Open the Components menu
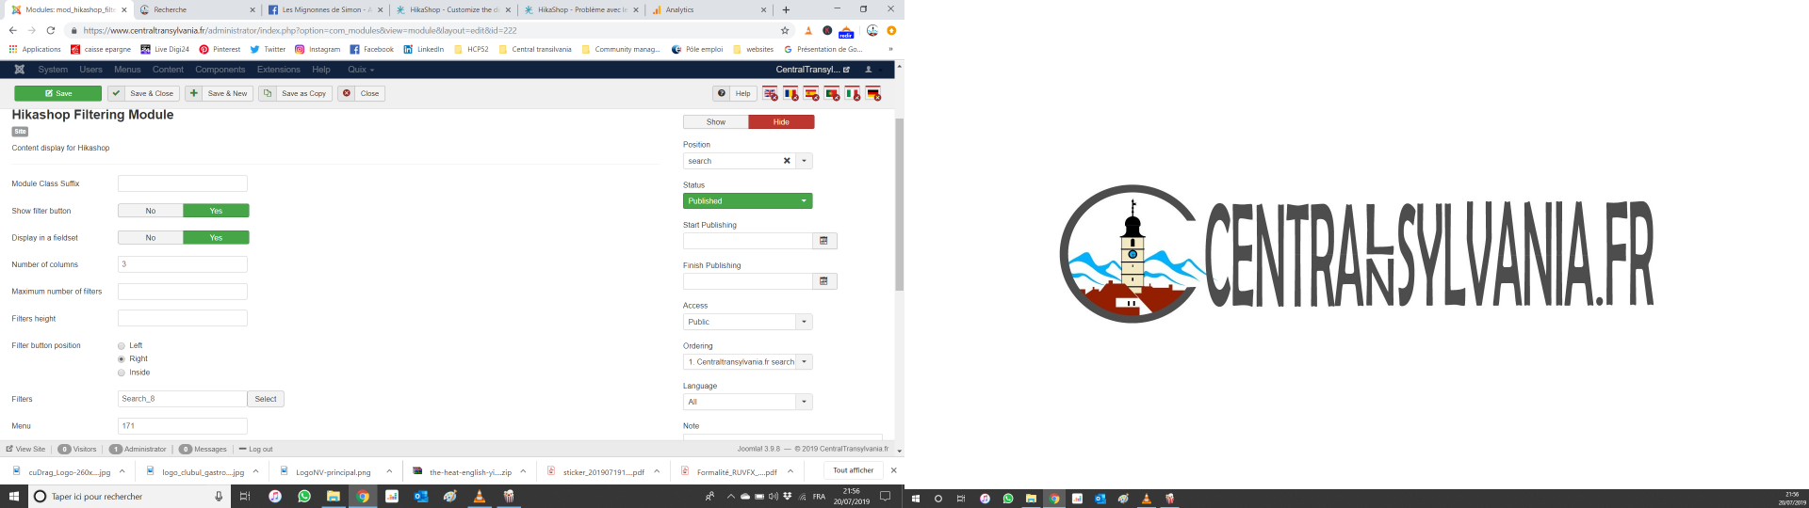This screenshot has width=1809, height=508. coord(220,70)
